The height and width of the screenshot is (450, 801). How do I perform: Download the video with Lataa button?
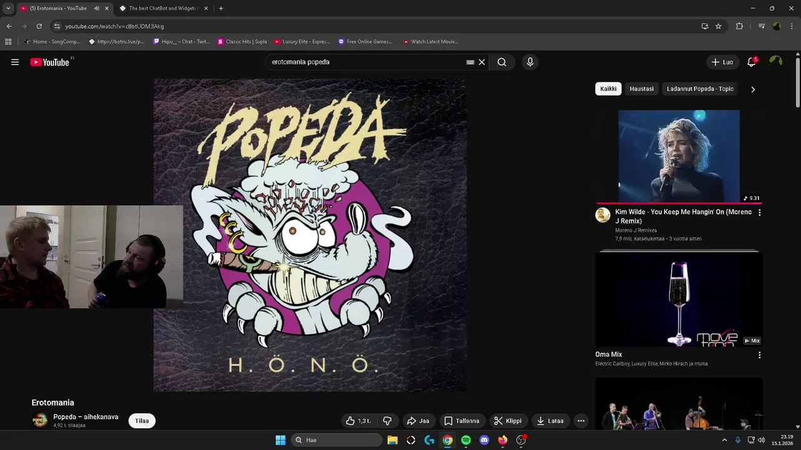550,421
